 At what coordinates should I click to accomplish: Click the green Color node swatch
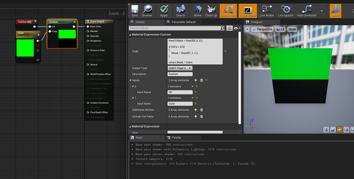coord(25,48)
